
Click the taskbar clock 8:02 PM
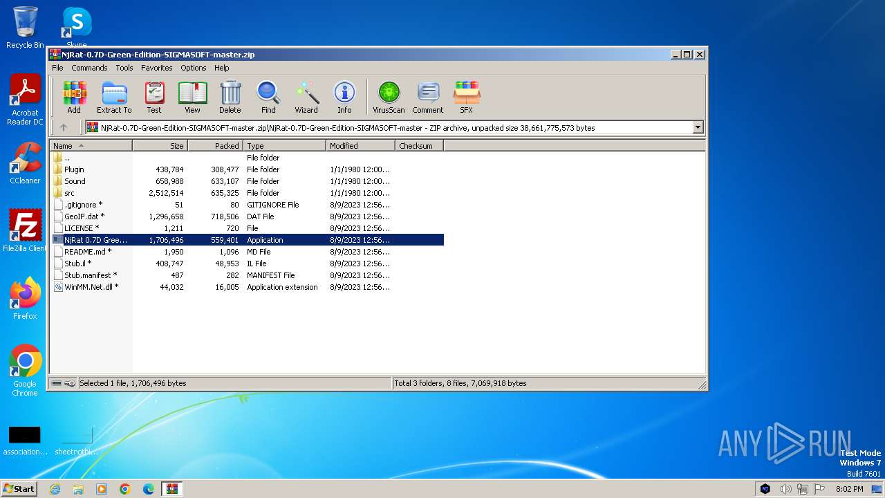pos(849,489)
